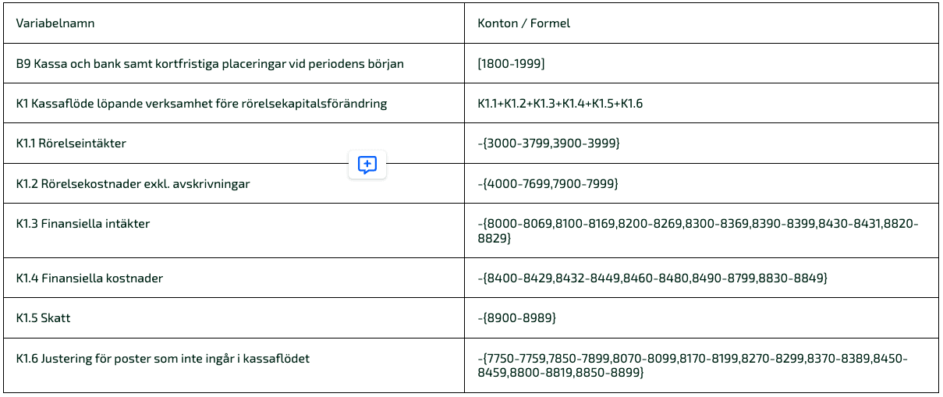Select the K1 Kassaflöde löpande verksamhet cell

(234, 103)
